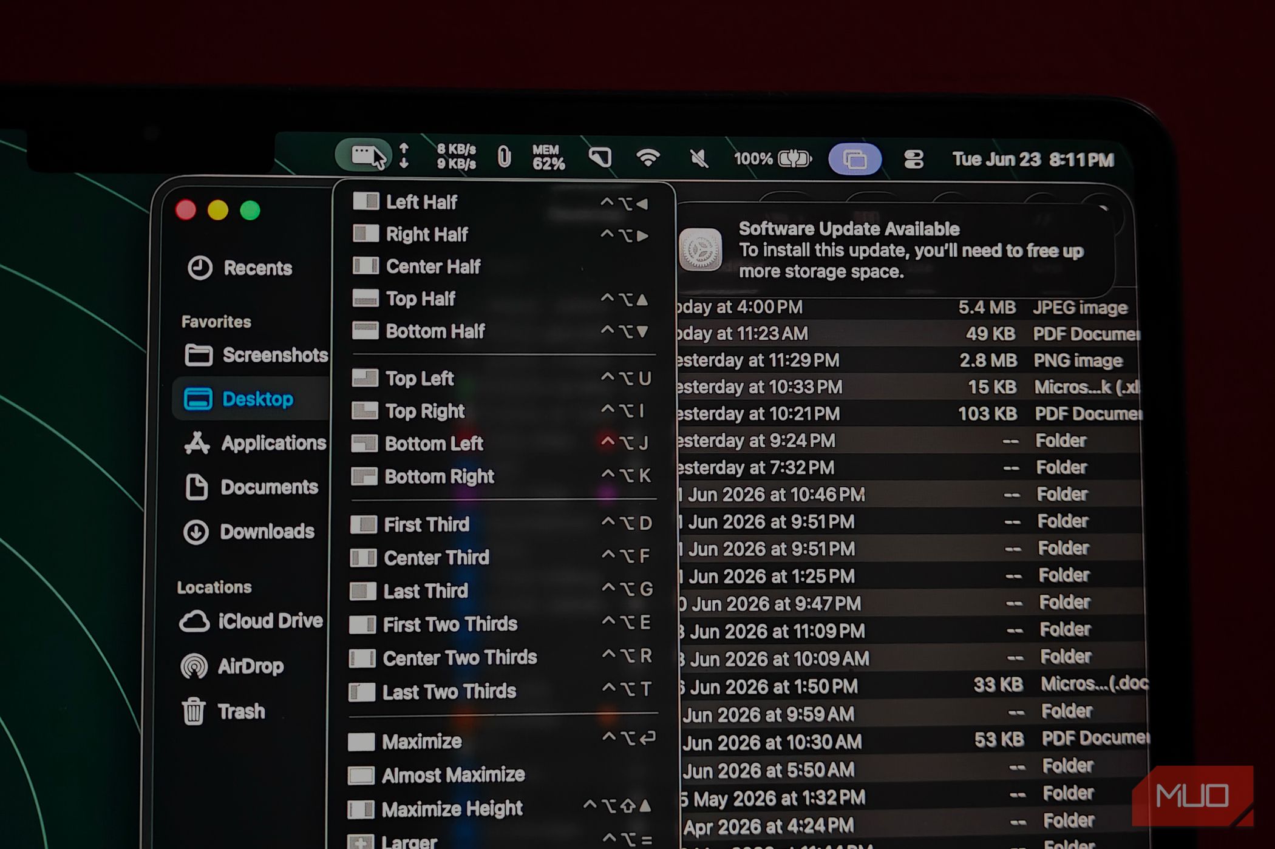Click the Tue Jun 23 8:11 PM clock
The image size is (1275, 849).
[1033, 160]
